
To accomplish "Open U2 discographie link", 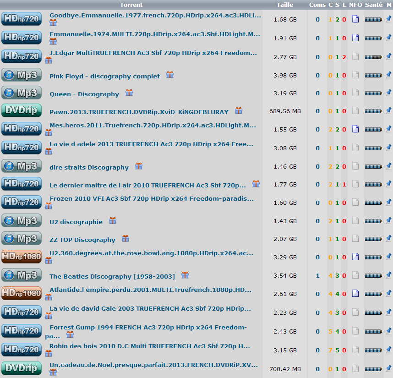I will [76, 222].
